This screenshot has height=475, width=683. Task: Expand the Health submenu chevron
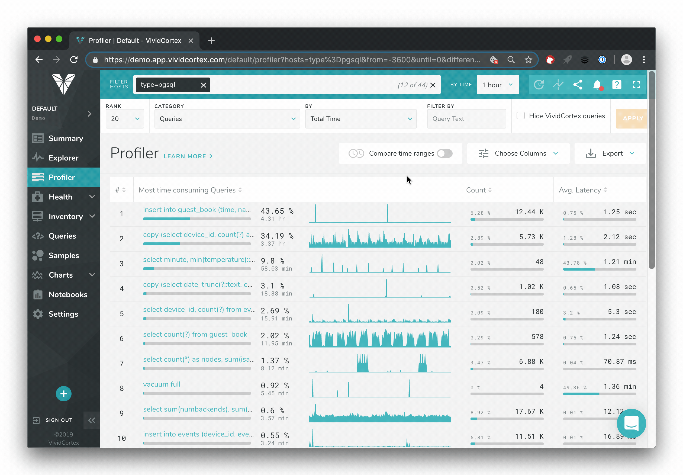tap(92, 197)
